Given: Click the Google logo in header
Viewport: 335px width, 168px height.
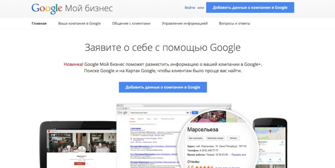Looking at the screenshot, I should [x=47, y=8].
